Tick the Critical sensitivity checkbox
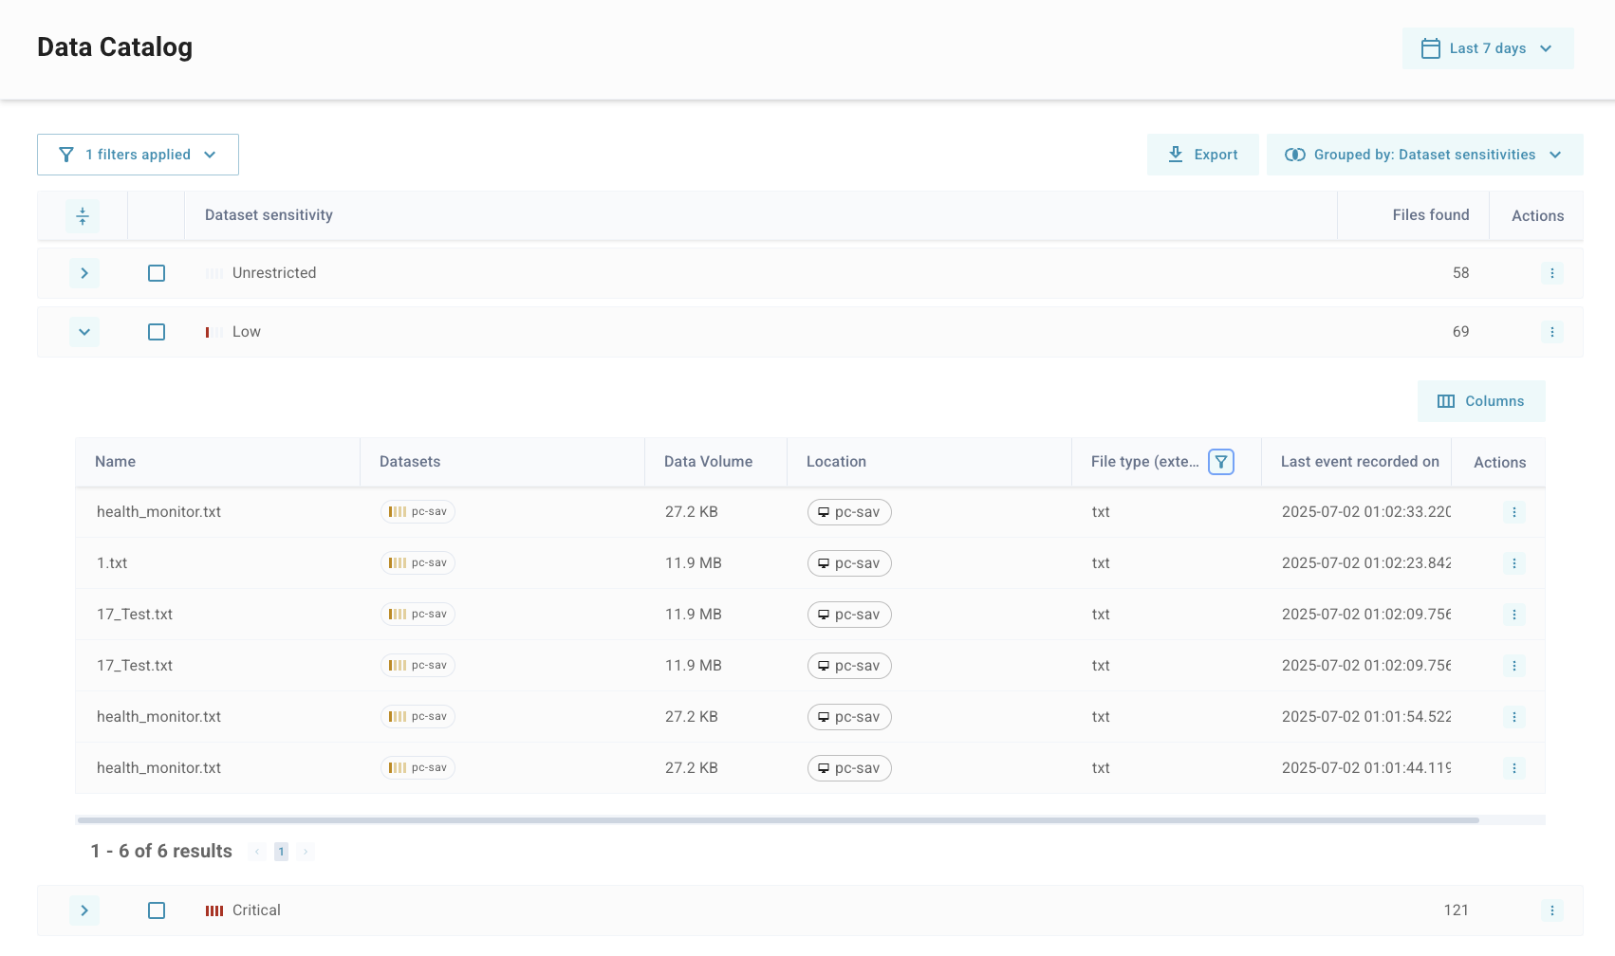Viewport: 1615px width, 956px height. (x=157, y=910)
